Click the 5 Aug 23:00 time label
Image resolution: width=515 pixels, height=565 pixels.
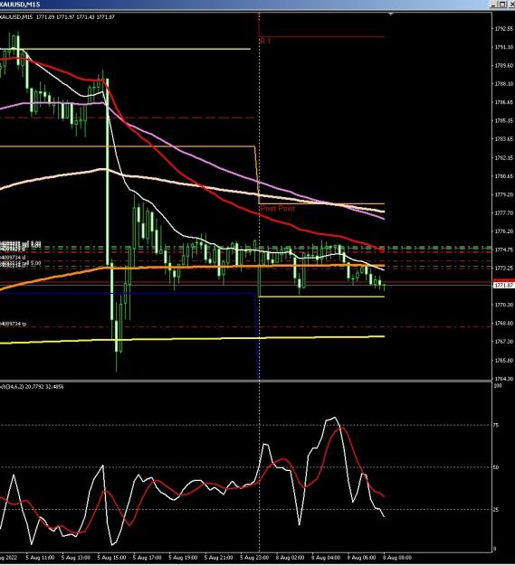tap(254, 558)
